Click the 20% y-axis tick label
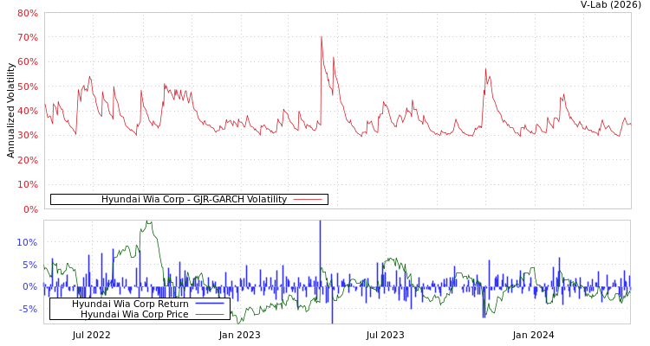The height and width of the screenshot is (346, 650). click(27, 161)
